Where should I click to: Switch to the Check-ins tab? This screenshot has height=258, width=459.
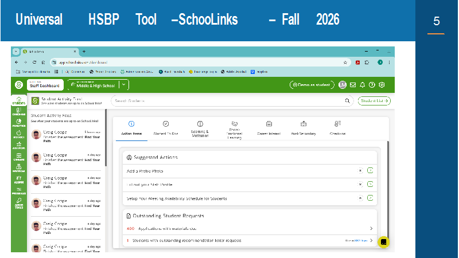[x=337, y=128]
